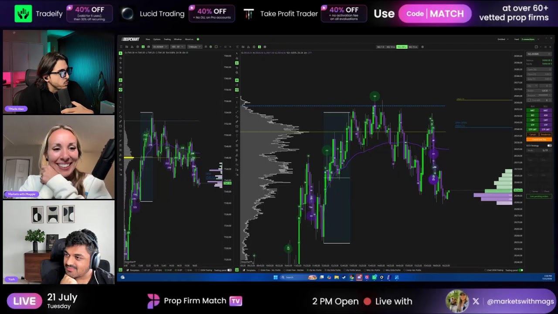558x314 pixels.
Task: Open the New menu in DeepChart
Action: (x=148, y=39)
